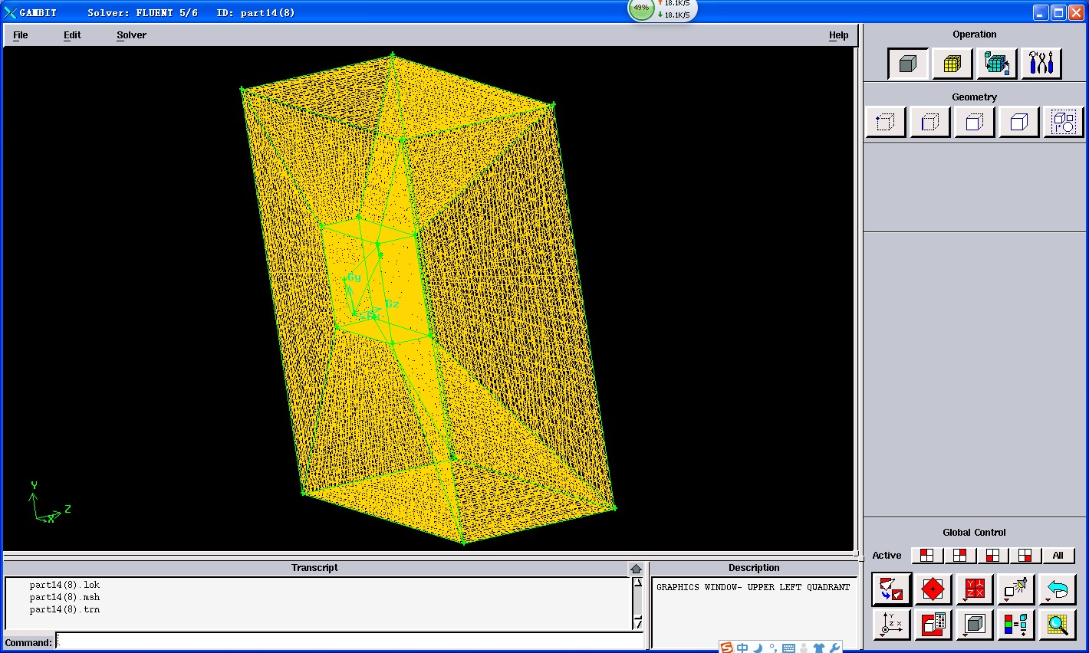This screenshot has width=1089, height=653.
Task: Click part14(8).lok in transcript
Action: tap(64, 585)
